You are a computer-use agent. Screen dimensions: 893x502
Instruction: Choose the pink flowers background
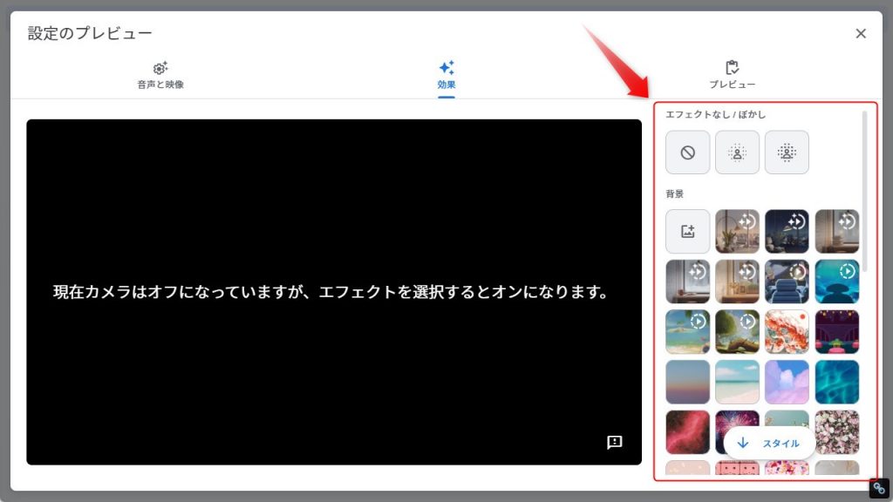pos(836,432)
